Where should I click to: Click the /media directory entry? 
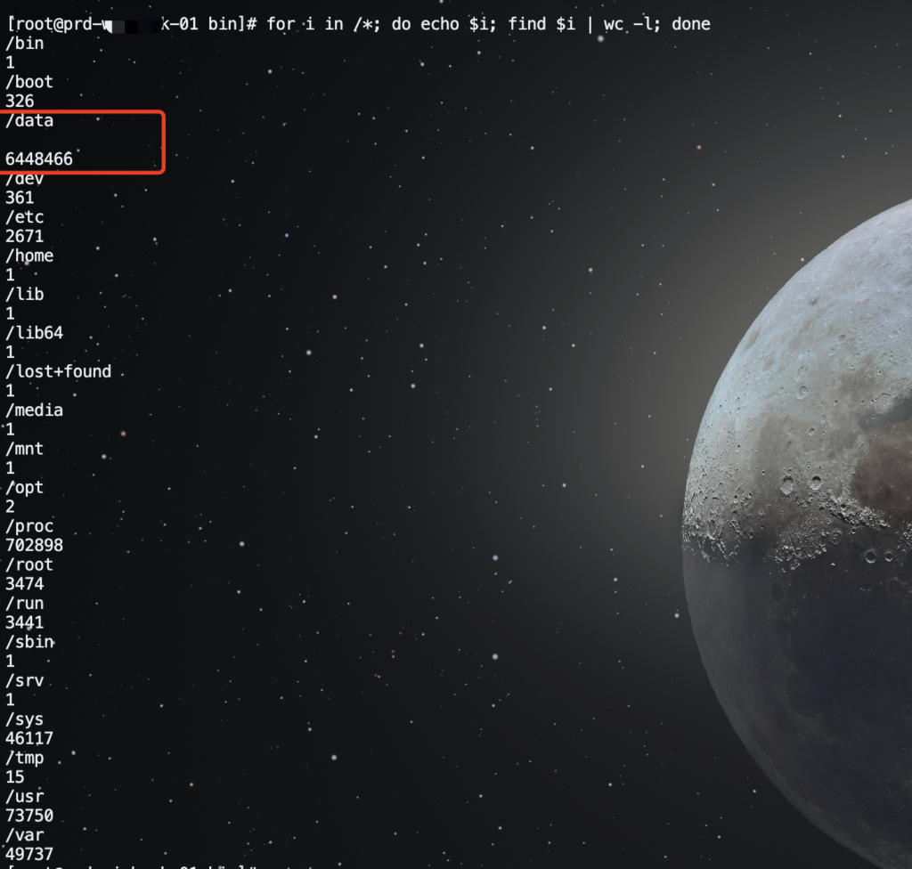(x=35, y=410)
